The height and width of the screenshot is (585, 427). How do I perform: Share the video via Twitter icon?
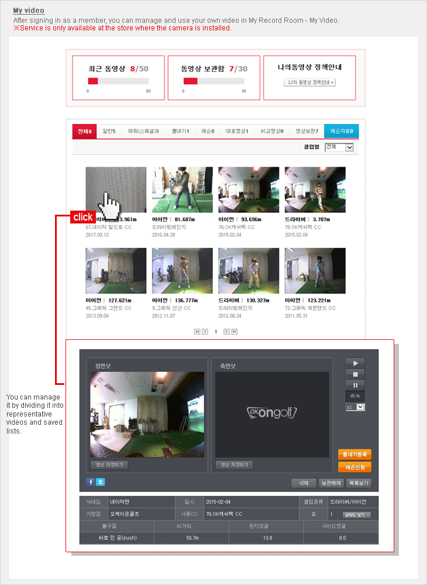tap(100, 482)
